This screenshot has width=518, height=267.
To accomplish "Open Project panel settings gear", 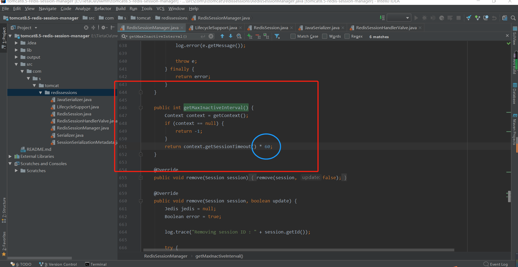I will pyautogui.click(x=104, y=28).
